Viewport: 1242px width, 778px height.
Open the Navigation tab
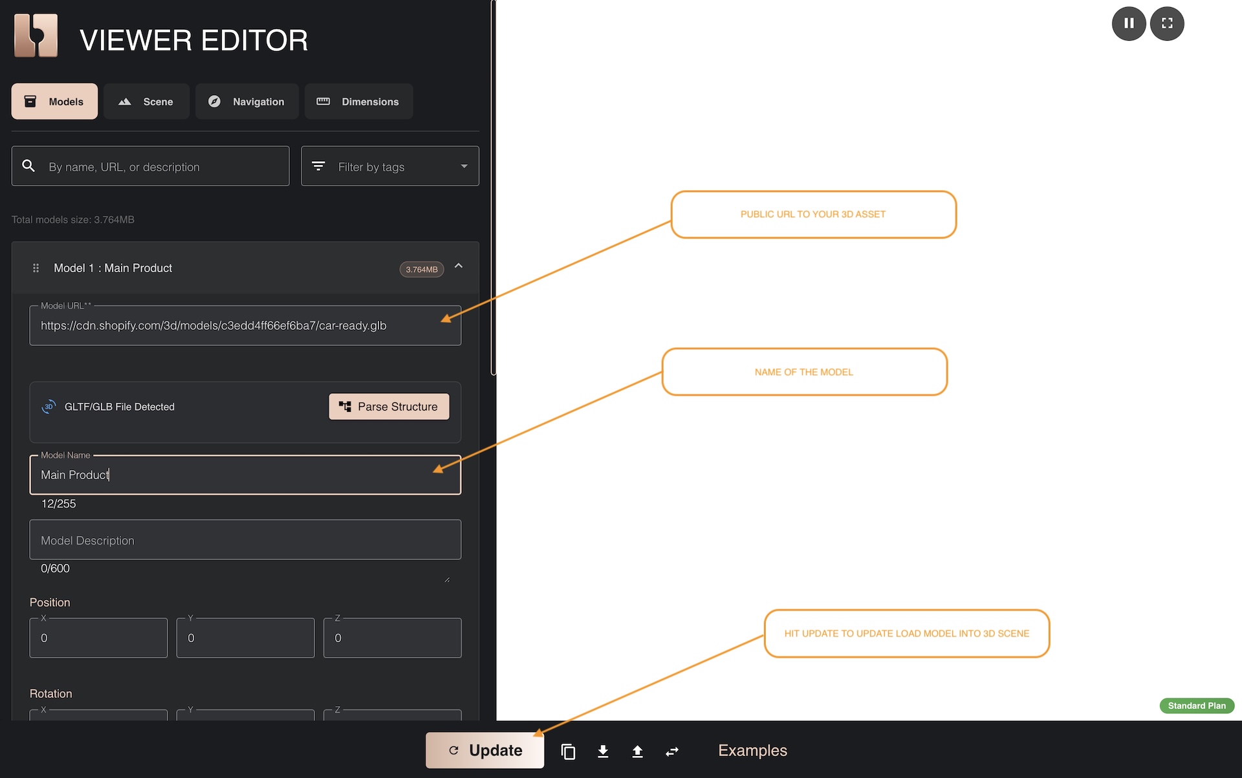246,102
